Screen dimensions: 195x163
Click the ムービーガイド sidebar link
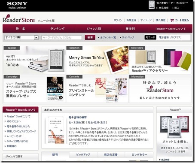pyautogui.click(x=14, y=136)
